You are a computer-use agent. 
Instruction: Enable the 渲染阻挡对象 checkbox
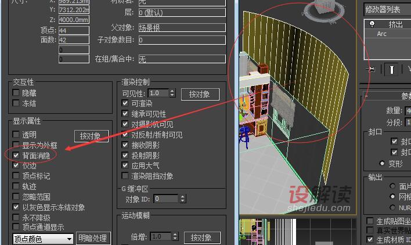[125, 175]
